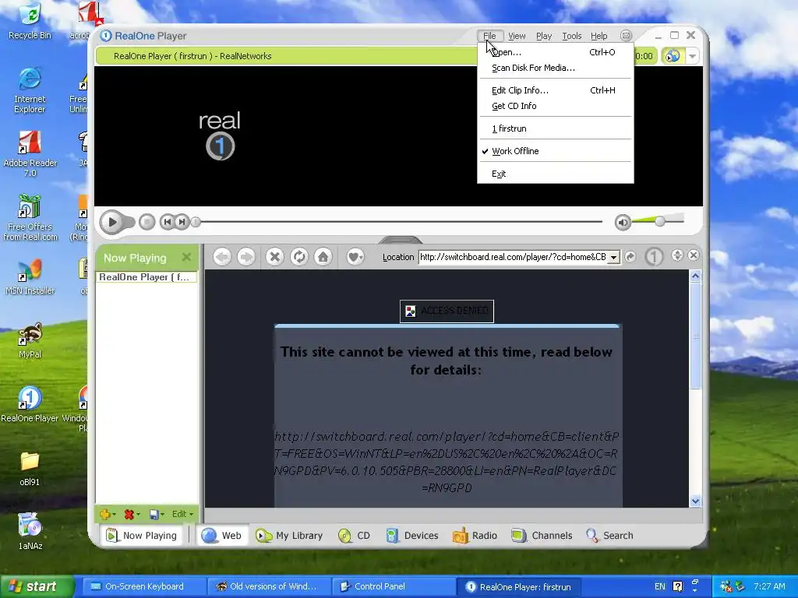The height and width of the screenshot is (598, 798).
Task: Open the dropdown next to the globe icon
Action: (693, 56)
